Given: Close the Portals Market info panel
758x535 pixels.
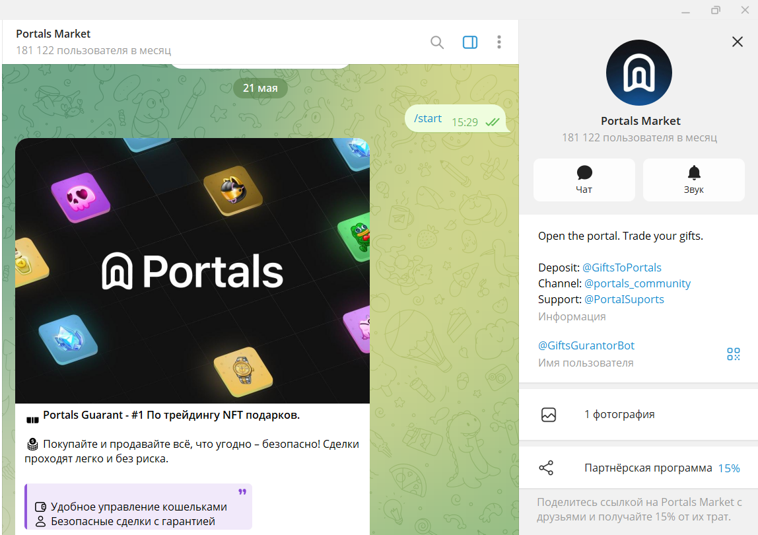Looking at the screenshot, I should pos(738,42).
